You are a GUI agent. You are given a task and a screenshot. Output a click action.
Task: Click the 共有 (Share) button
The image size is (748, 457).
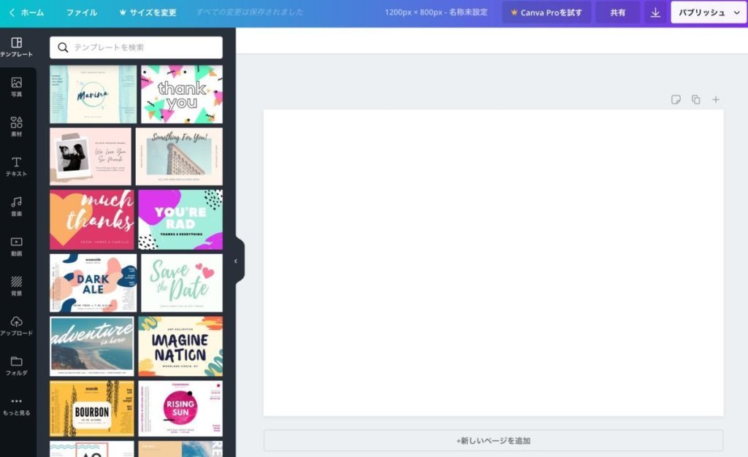618,12
